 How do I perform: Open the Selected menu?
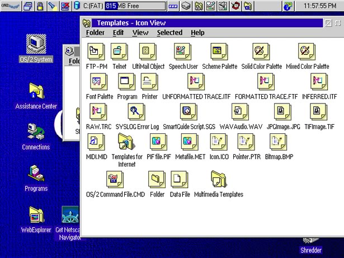pyautogui.click(x=169, y=32)
